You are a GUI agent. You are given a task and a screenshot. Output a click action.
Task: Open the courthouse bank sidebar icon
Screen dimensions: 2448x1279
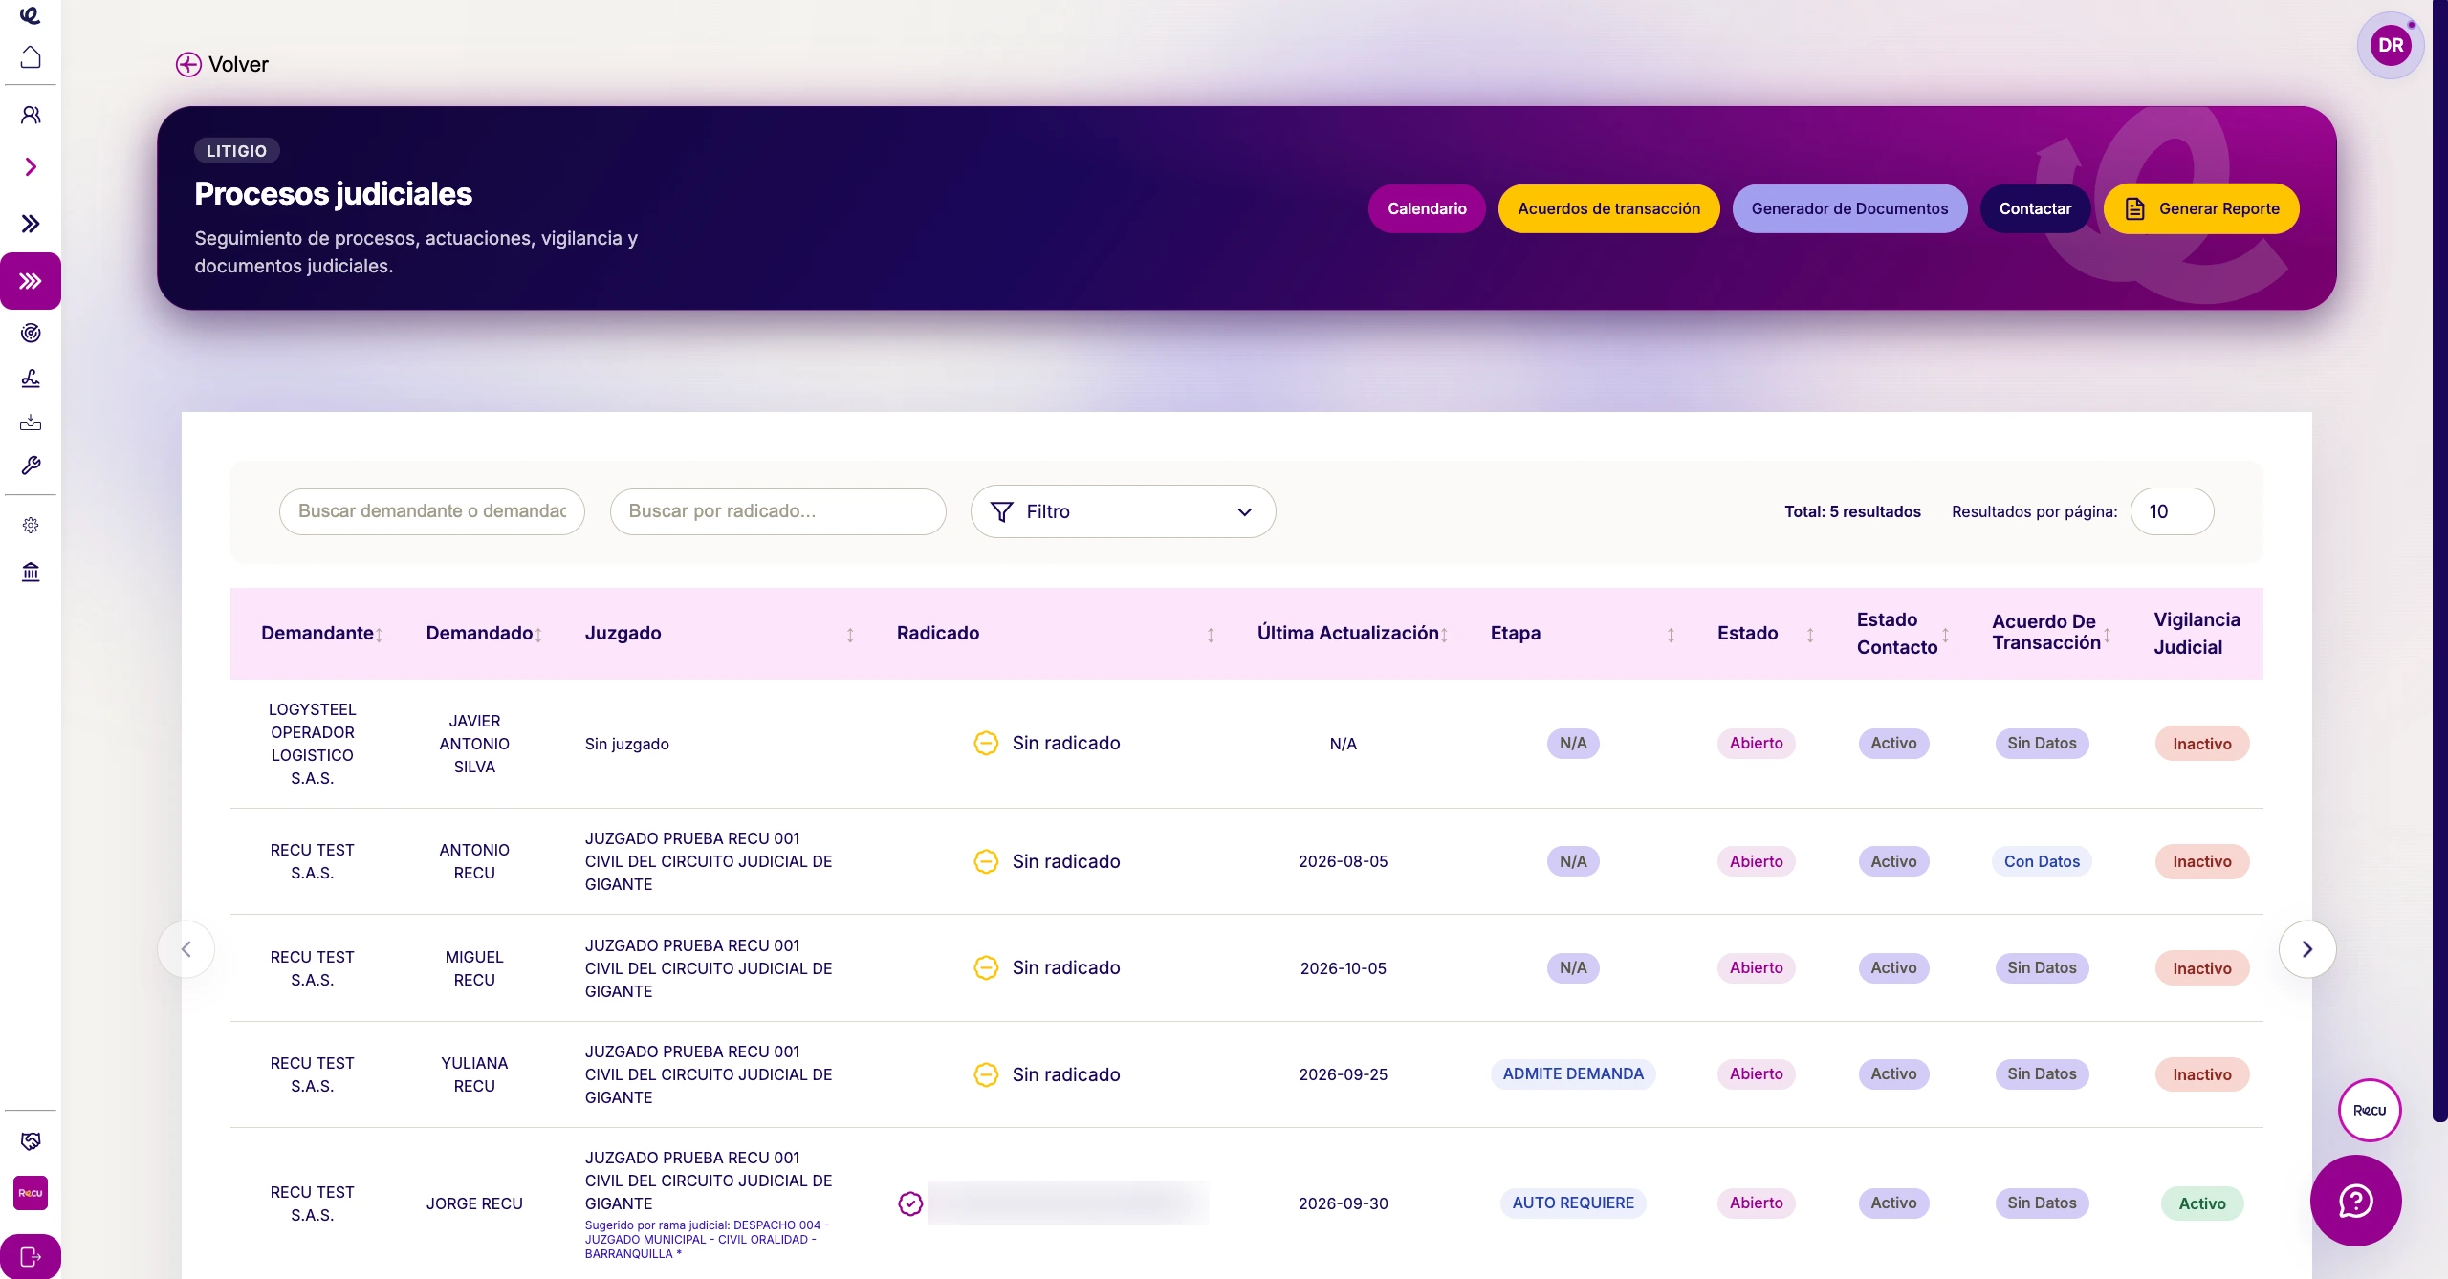tap(31, 572)
